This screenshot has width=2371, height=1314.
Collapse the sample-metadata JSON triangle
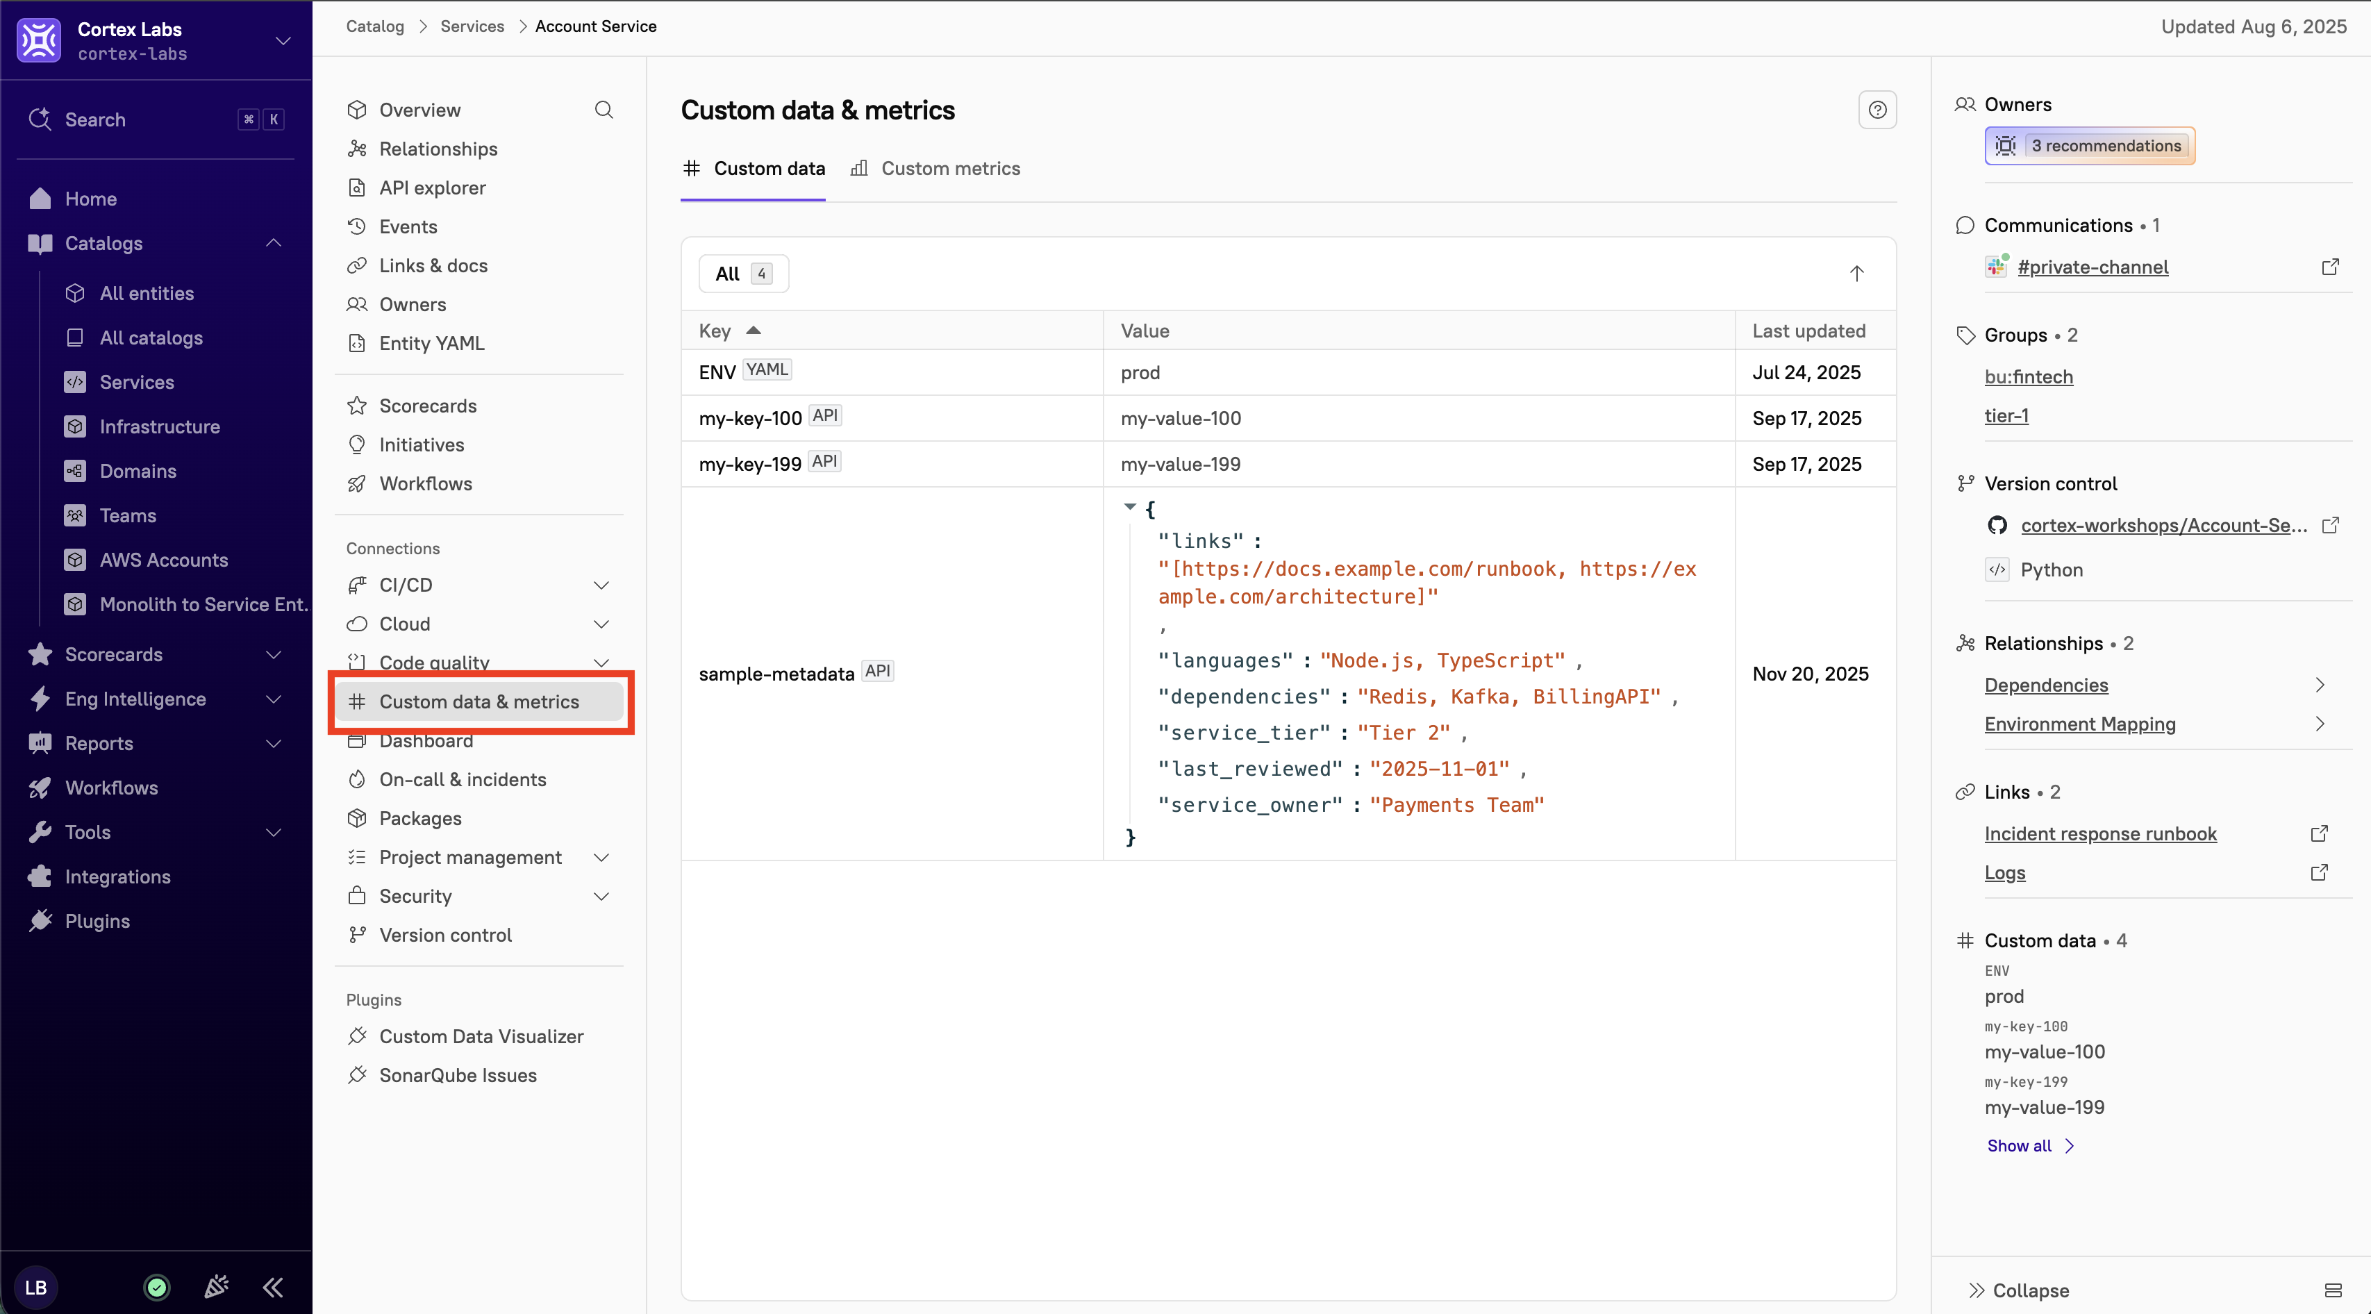coord(1129,507)
